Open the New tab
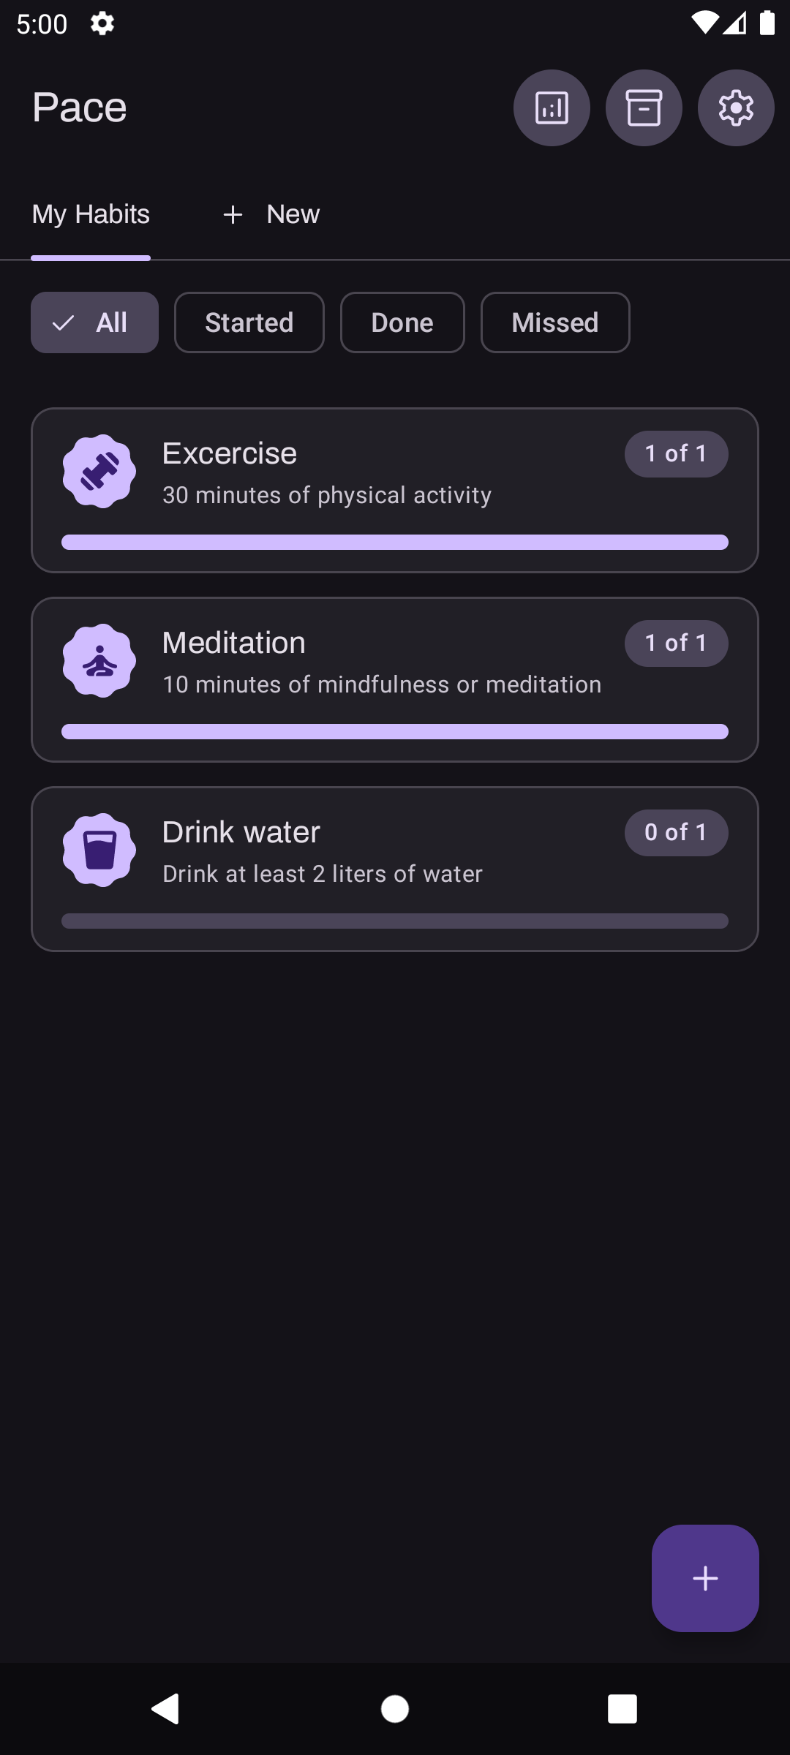The width and height of the screenshot is (790, 1755). (x=271, y=214)
